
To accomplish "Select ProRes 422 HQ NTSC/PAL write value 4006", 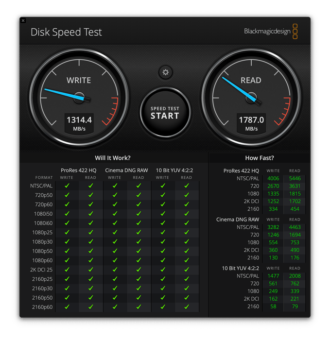I will [273, 178].
